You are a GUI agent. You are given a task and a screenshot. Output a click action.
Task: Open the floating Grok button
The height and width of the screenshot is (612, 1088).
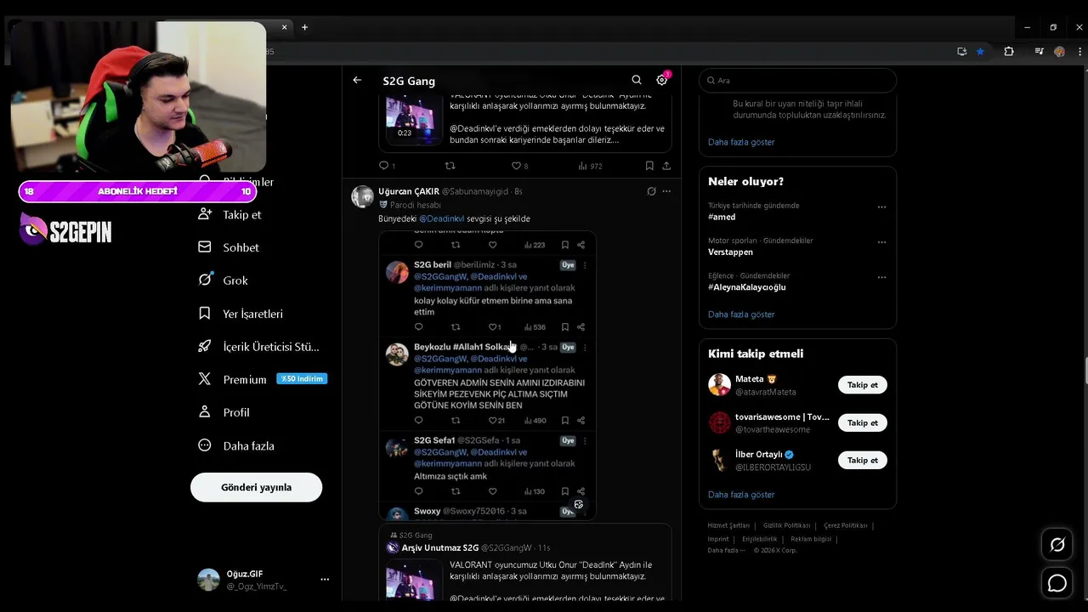1057,545
